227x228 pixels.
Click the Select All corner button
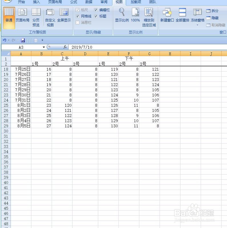[x=6, y=54]
